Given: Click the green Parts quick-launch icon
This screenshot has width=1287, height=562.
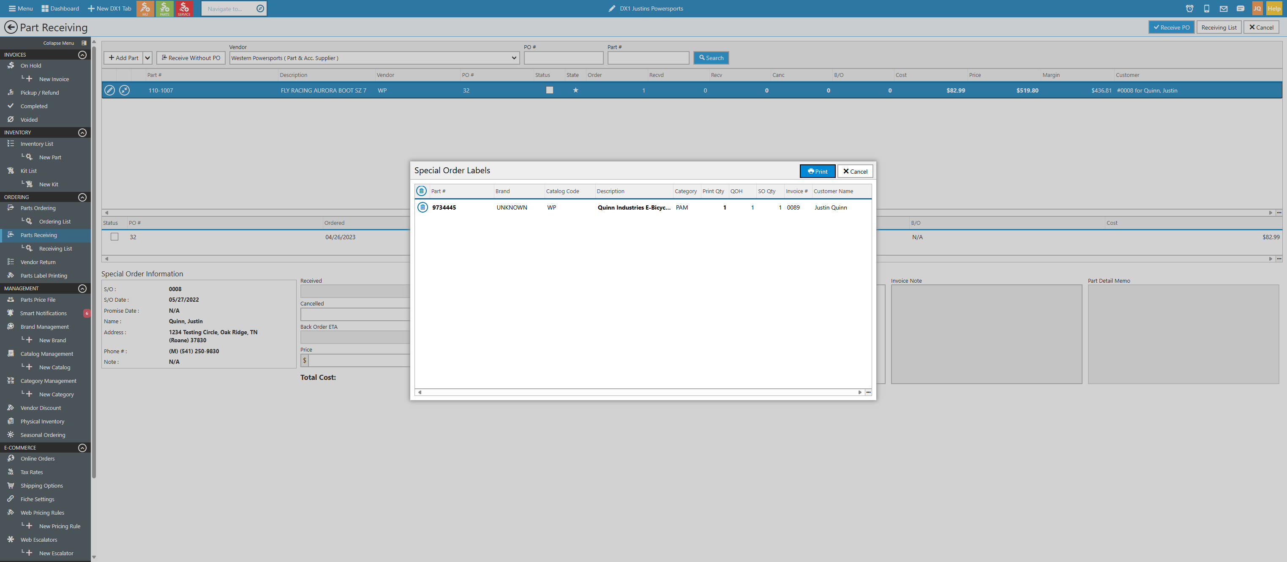Looking at the screenshot, I should pos(164,8).
